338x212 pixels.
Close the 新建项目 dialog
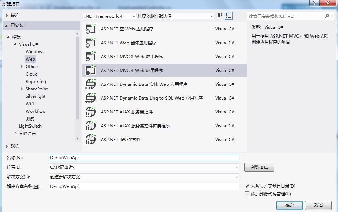pos(328,3)
